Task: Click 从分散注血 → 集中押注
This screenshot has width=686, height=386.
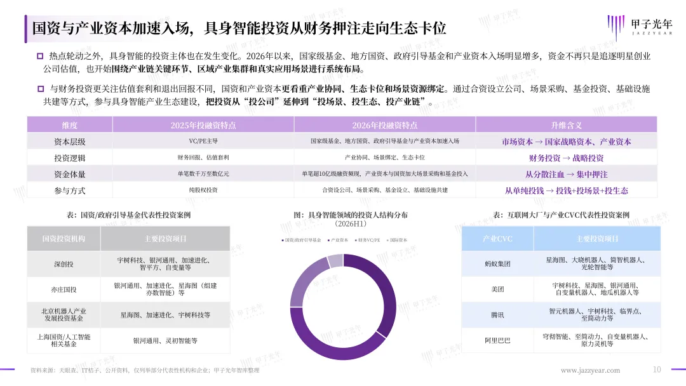Action: [x=566, y=175]
